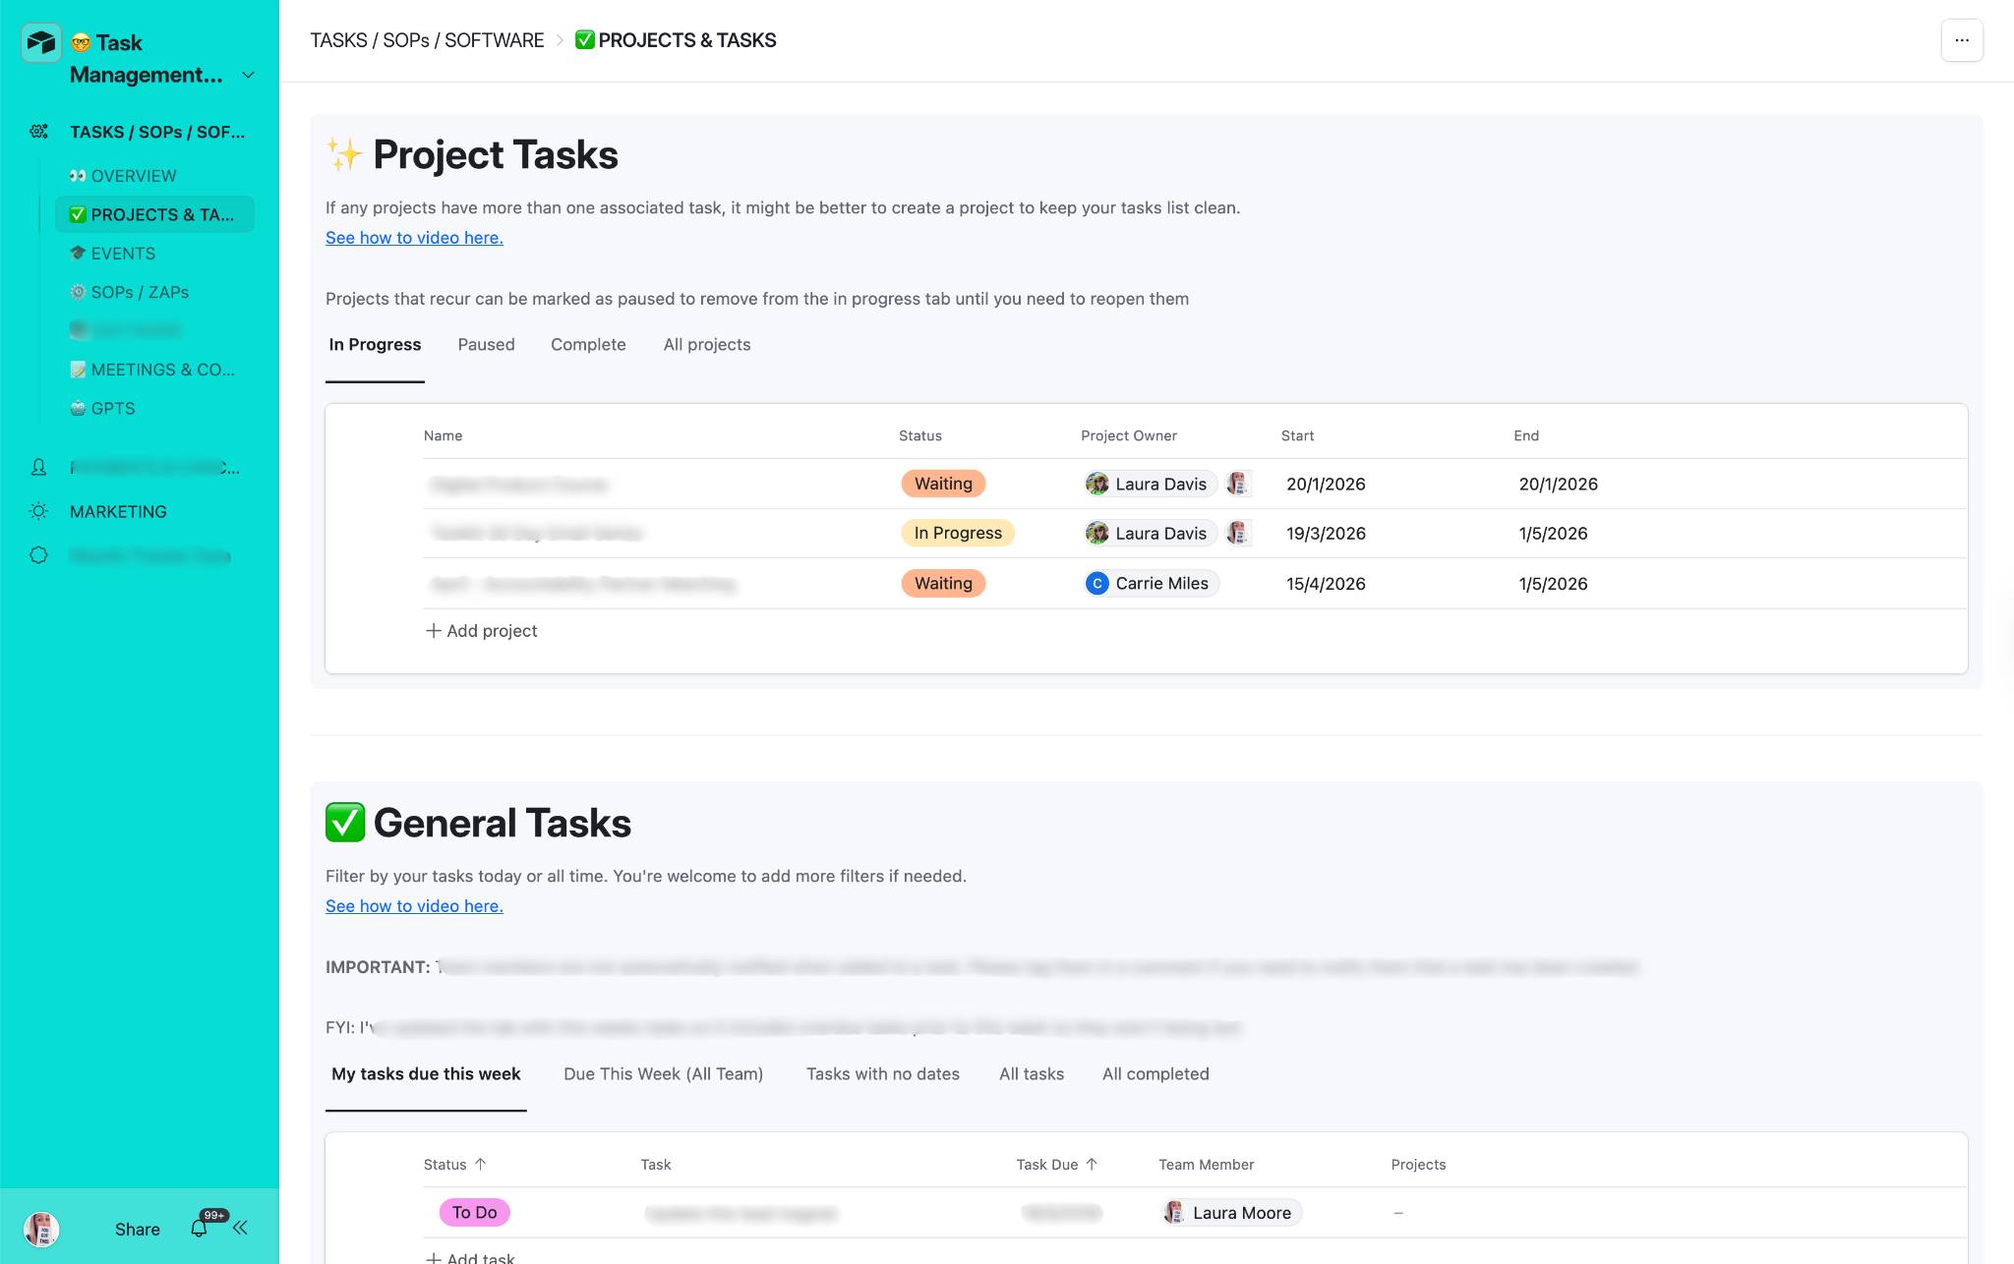Click the Airtable base logo icon
2014x1264 pixels.
(41, 42)
